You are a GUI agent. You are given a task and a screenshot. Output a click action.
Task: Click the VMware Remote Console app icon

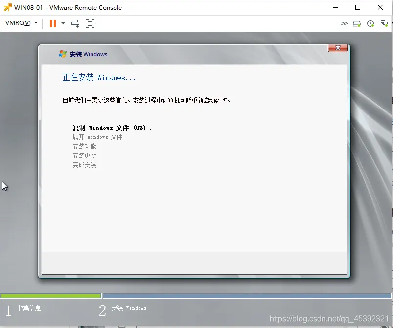[x=7, y=7]
